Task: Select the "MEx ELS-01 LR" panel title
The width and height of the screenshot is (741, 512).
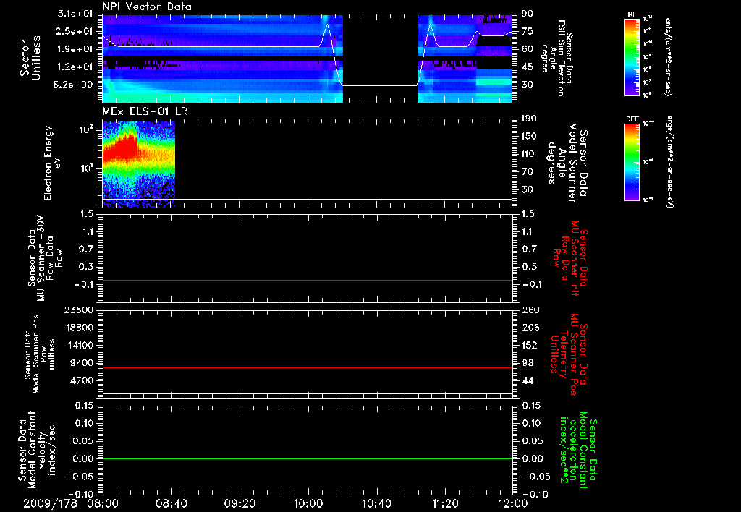Action: (x=145, y=111)
